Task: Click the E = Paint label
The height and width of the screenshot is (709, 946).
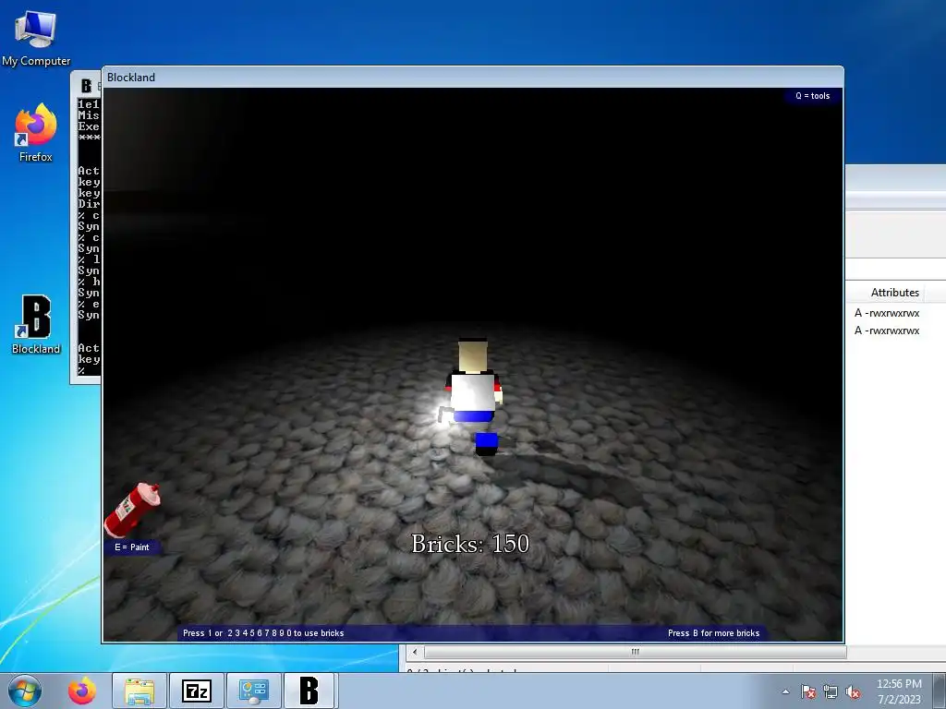Action: 131,547
